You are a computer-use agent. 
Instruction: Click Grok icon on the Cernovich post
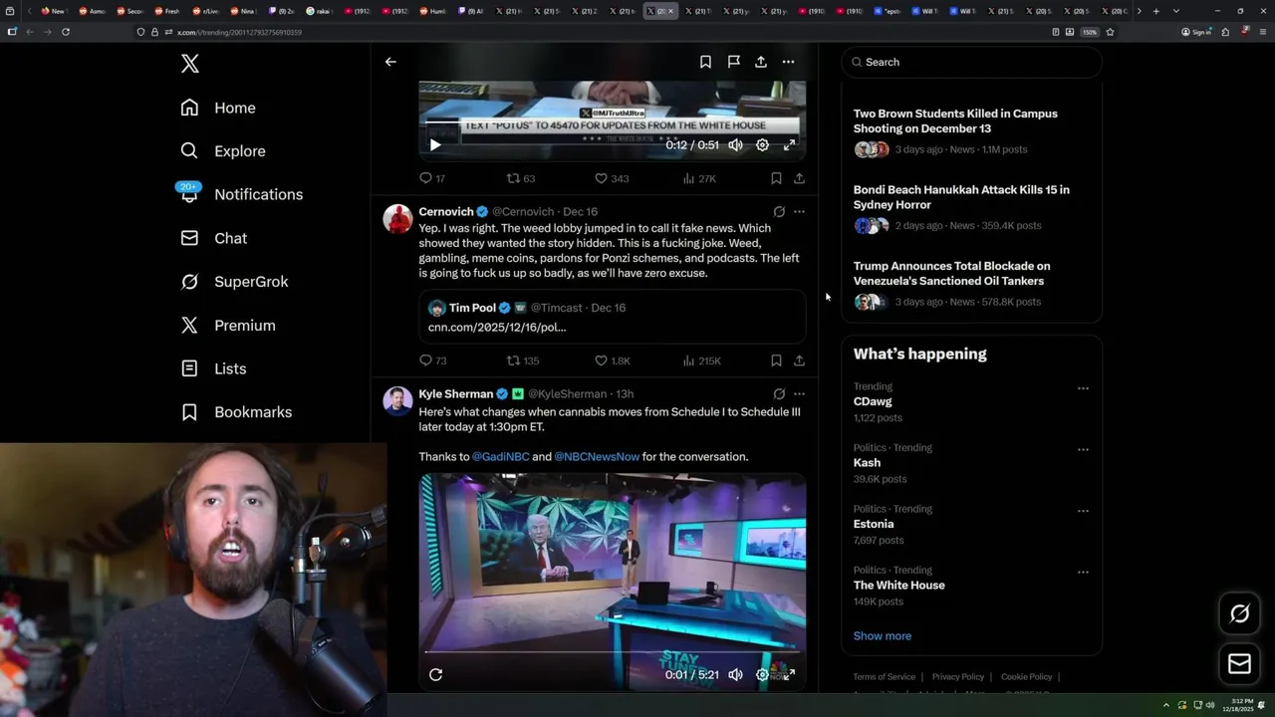pyautogui.click(x=779, y=212)
